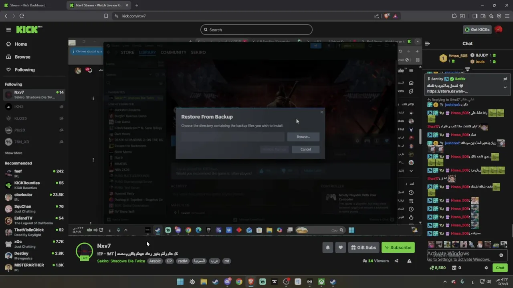Open browser extensions puzzle icon

coord(454,16)
